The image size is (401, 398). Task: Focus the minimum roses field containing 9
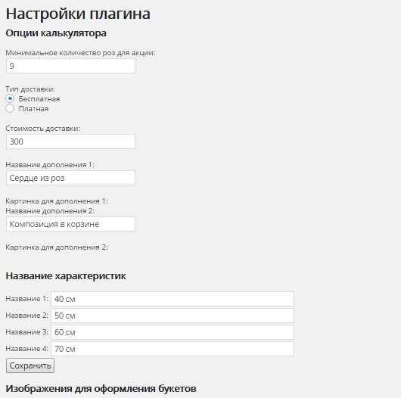click(x=70, y=66)
